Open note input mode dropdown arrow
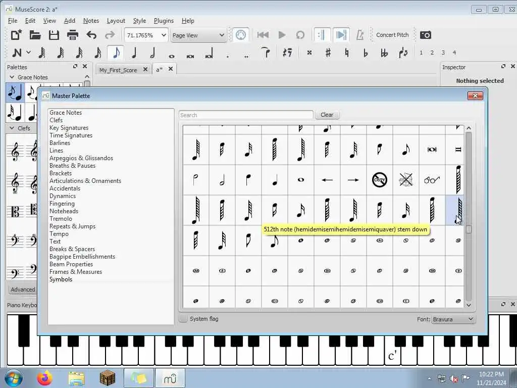Image resolution: width=517 pixels, height=388 pixels. tap(29, 52)
